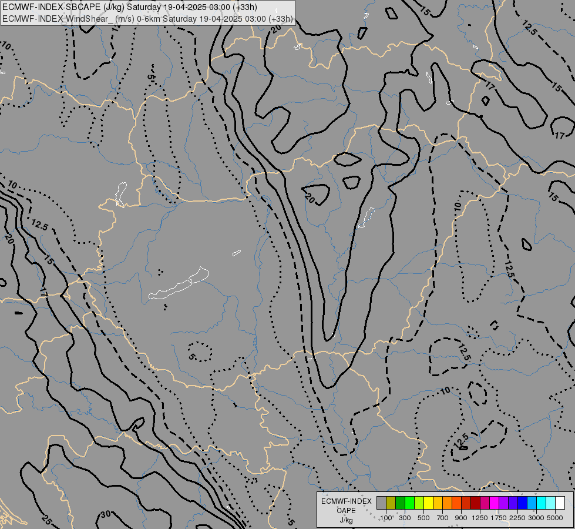This screenshot has height=529, width=575.
Task: Select the dark green legend swatch
Action: [400, 503]
